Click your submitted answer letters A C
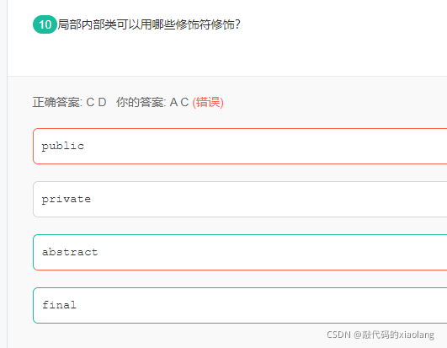 [x=179, y=103]
